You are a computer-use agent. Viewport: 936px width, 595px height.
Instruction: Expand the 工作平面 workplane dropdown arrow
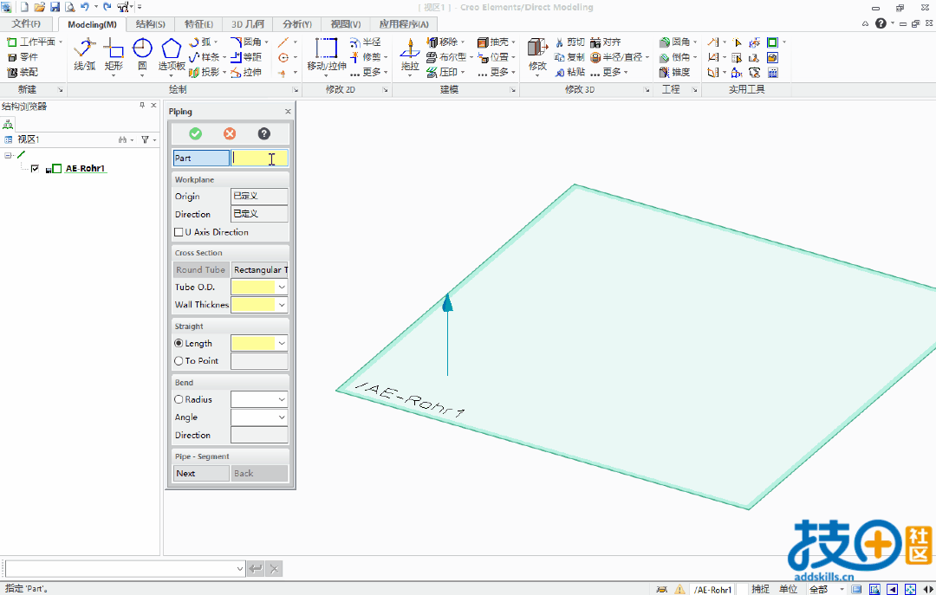(61, 42)
